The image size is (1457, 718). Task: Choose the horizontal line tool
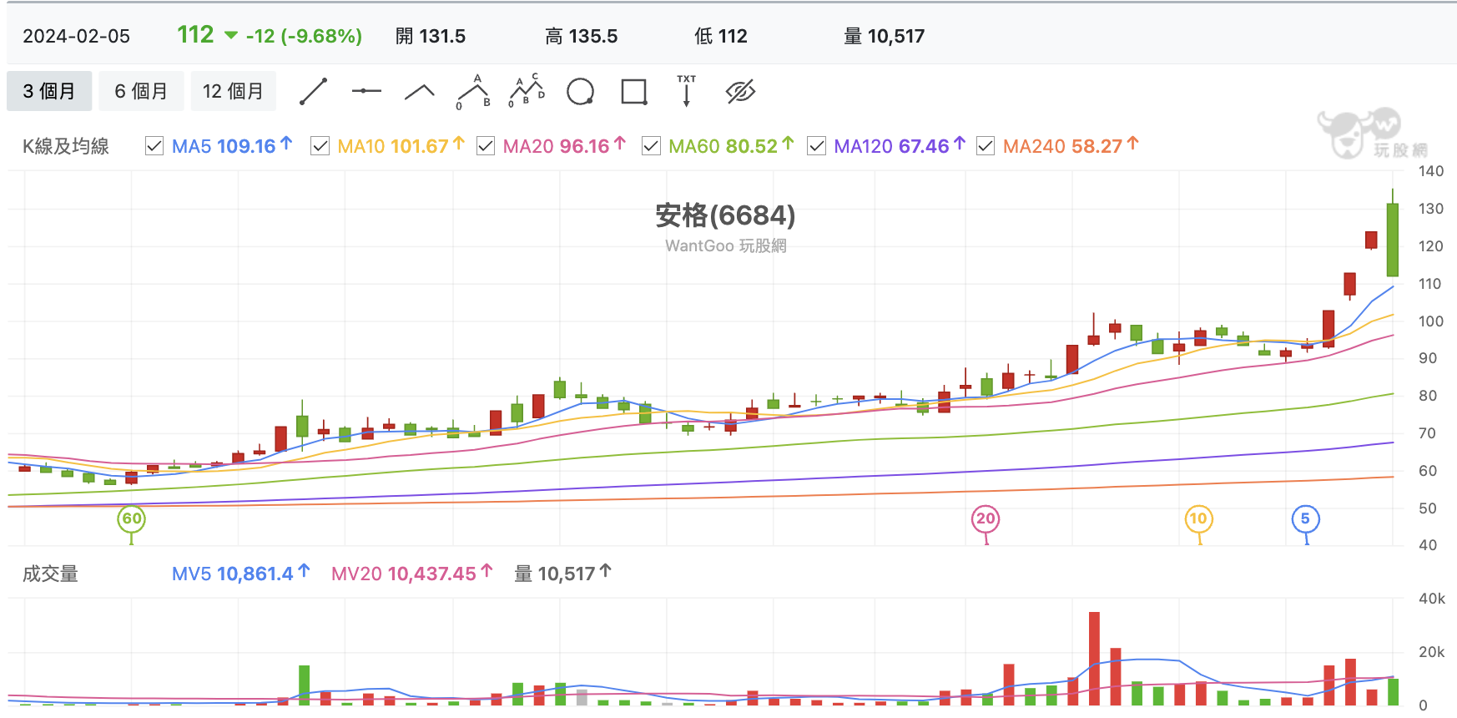point(366,91)
